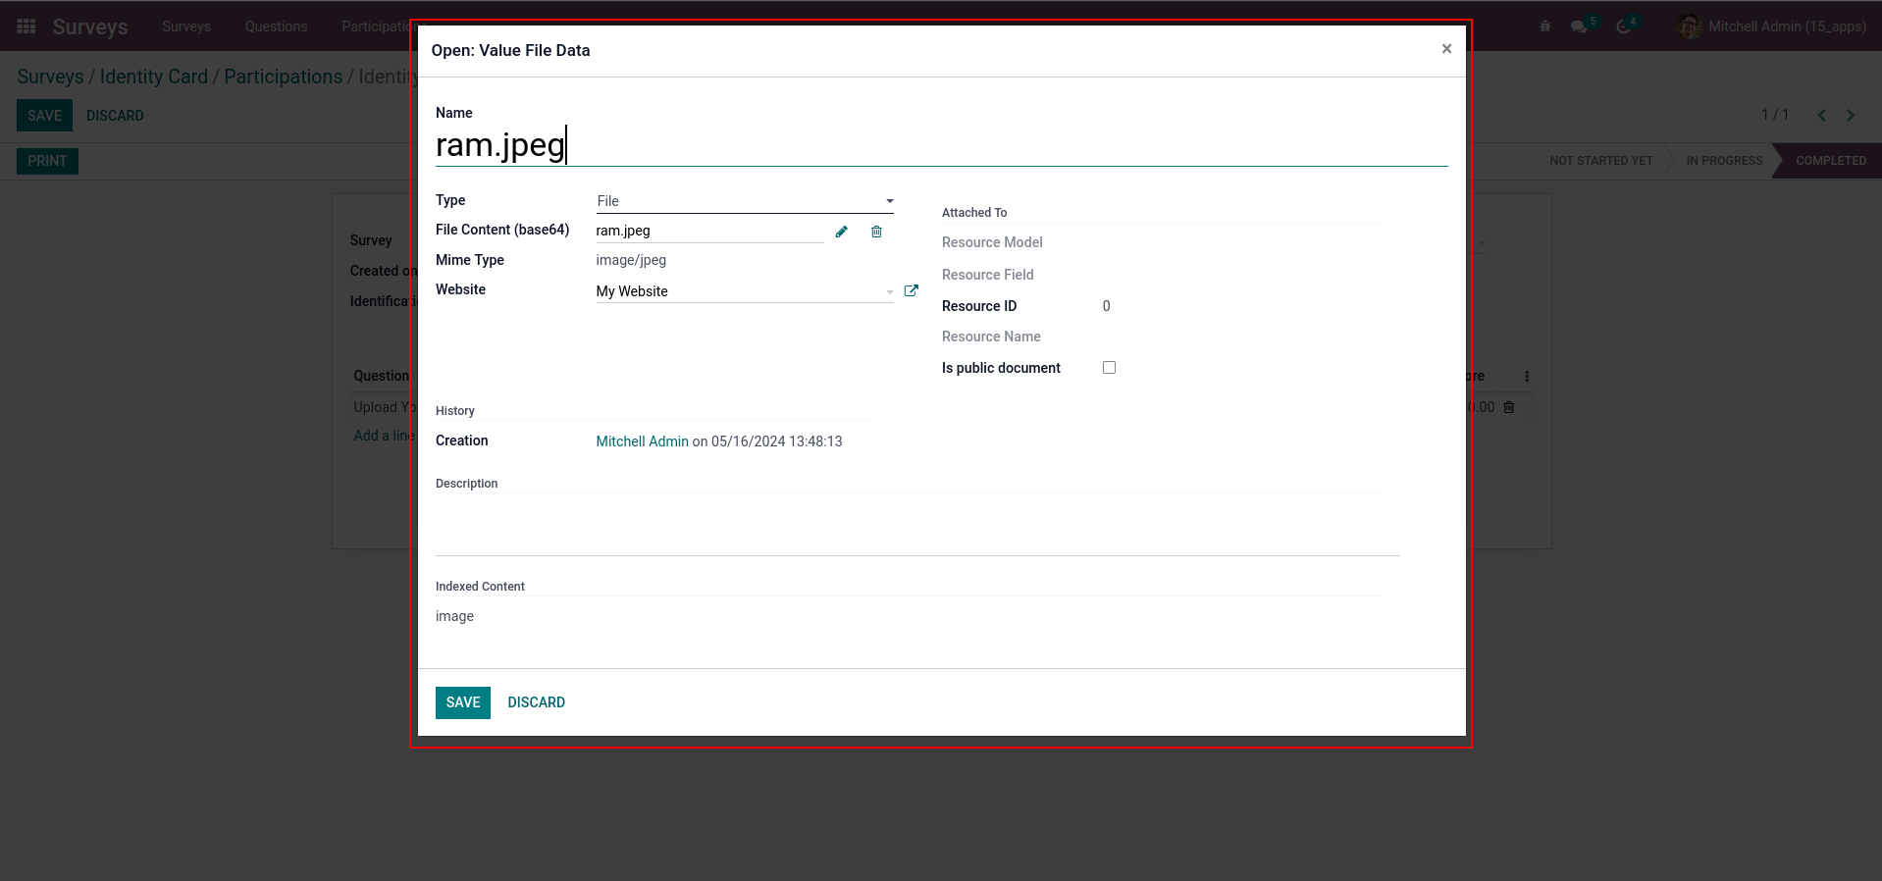Select the In Progress status
Screen dimensions: 1882x881
[1724, 161]
